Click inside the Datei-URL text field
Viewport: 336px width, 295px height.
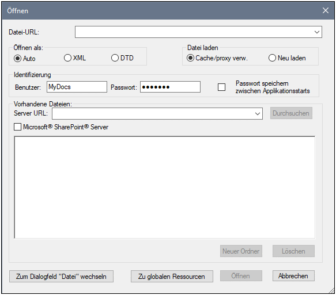[x=194, y=32]
